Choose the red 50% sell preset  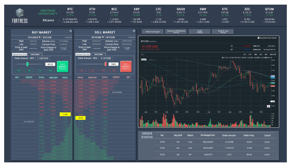tap(92, 71)
